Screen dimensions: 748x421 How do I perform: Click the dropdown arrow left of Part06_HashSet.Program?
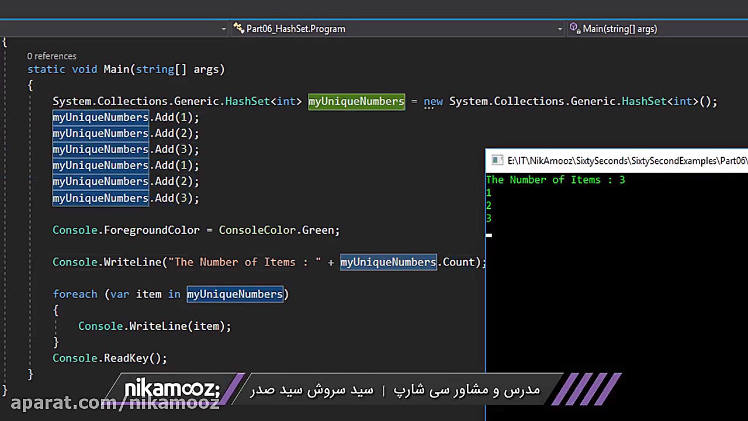tap(224, 29)
